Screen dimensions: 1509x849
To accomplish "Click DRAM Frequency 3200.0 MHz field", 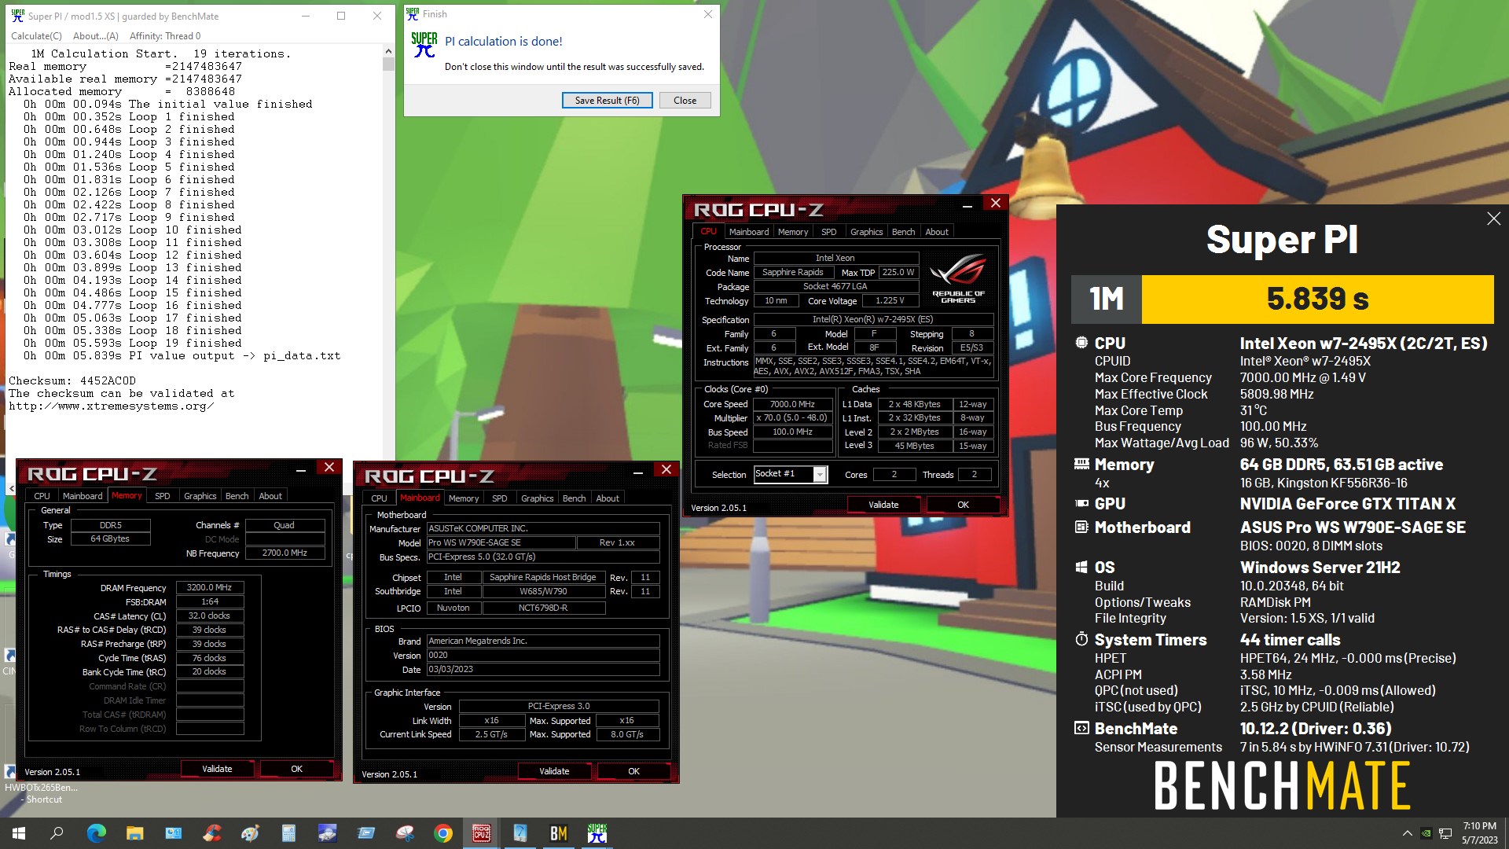I will [x=209, y=587].
